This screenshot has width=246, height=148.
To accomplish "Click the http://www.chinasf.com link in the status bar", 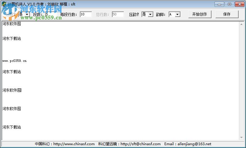I will (74, 144).
